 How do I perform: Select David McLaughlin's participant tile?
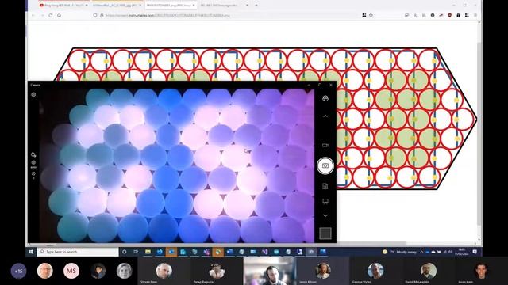[429, 271]
